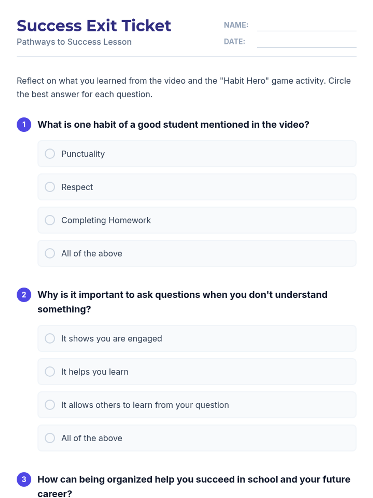Click the DATE input line
This screenshot has height=498, width=373.
[306, 43]
